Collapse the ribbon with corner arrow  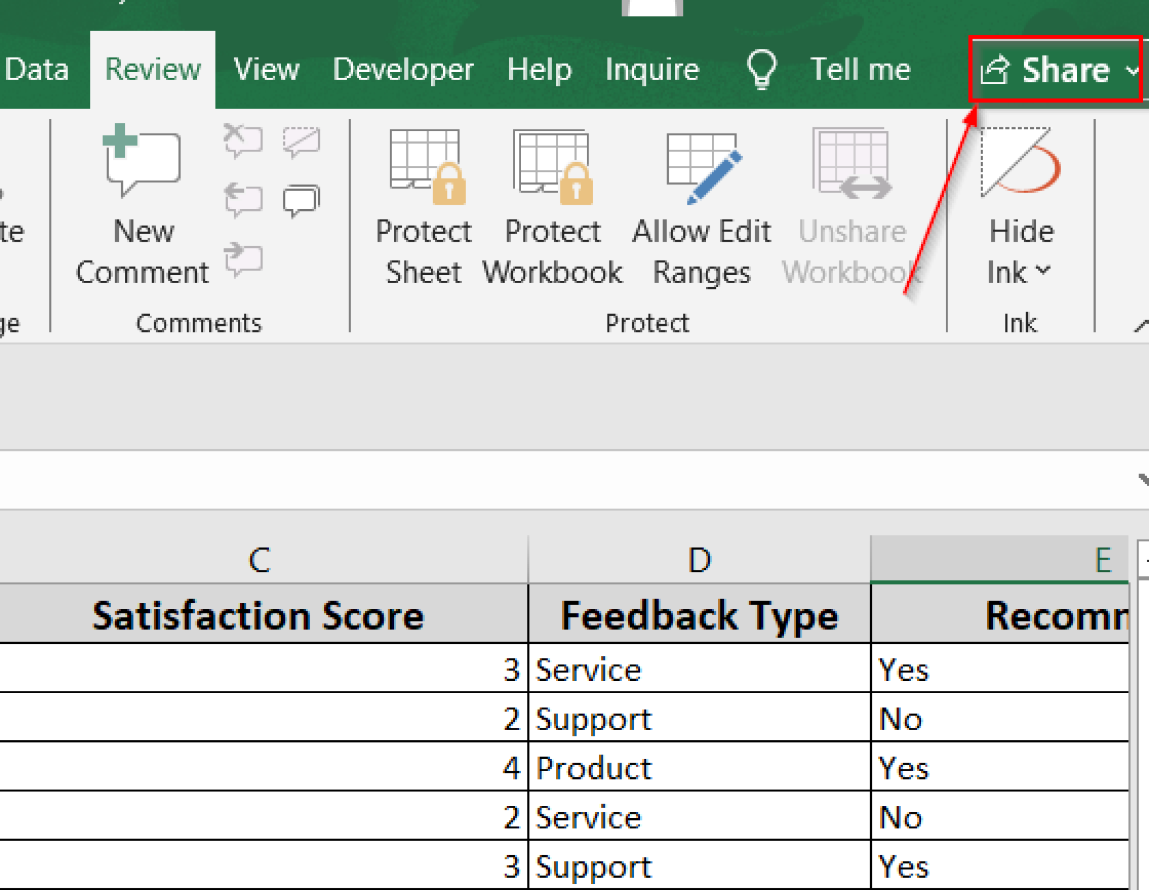click(x=1141, y=325)
